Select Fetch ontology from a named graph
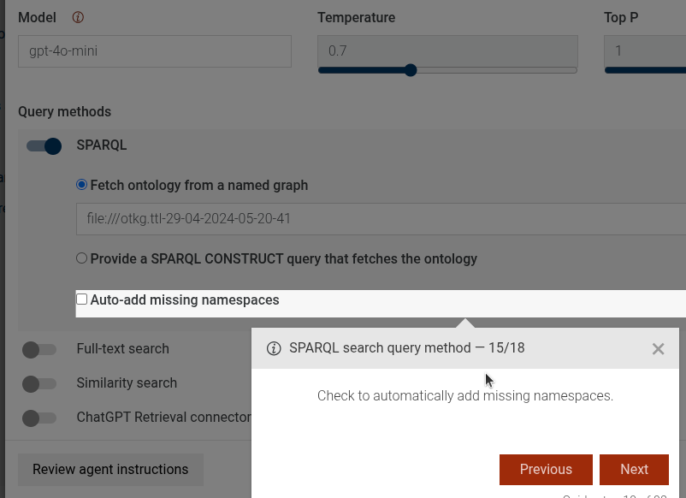The image size is (686, 498). tap(82, 185)
